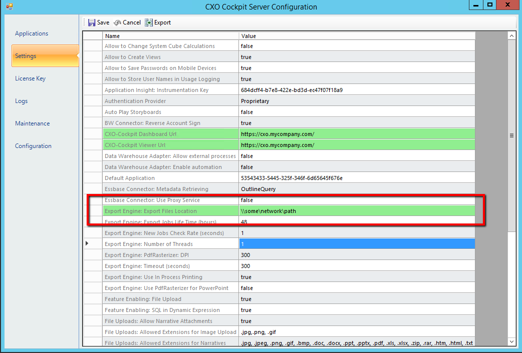Edit Use PdfRasterizer for PowerPoint value
Image resolution: width=522 pixels, height=353 pixels.
[357, 288]
